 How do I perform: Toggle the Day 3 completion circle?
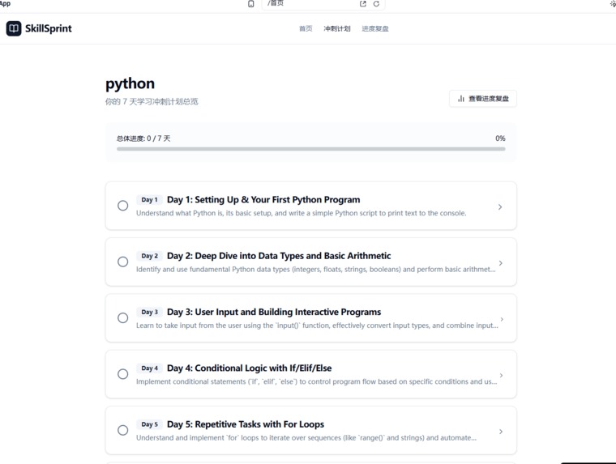point(123,318)
